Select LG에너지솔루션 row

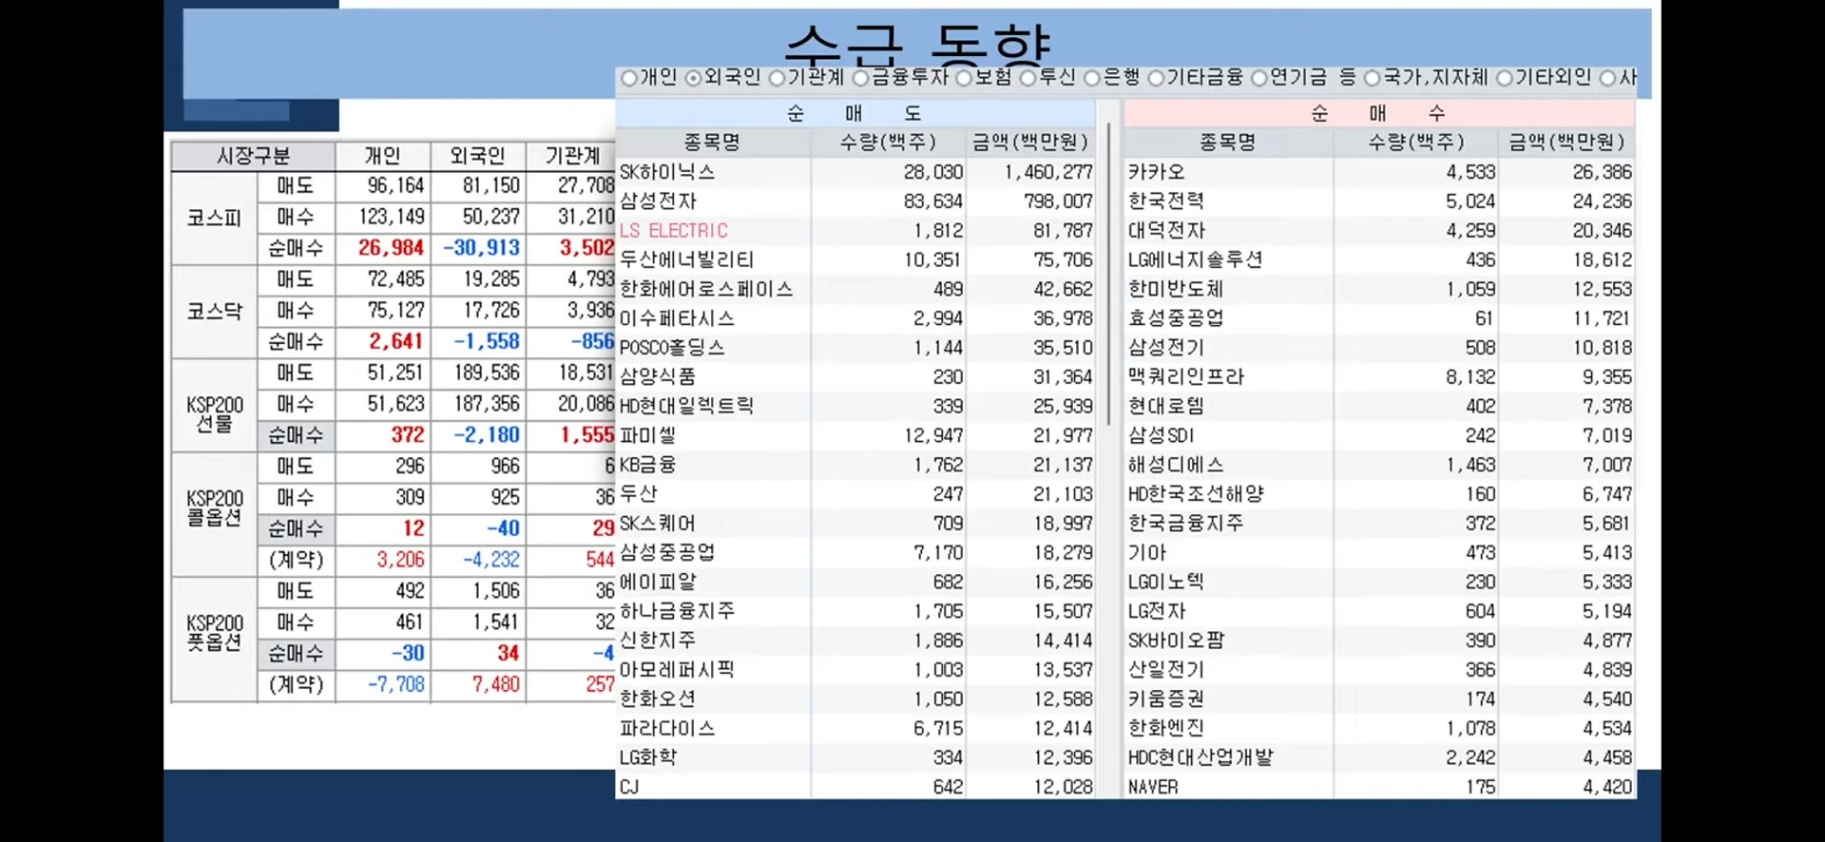[x=1378, y=260]
